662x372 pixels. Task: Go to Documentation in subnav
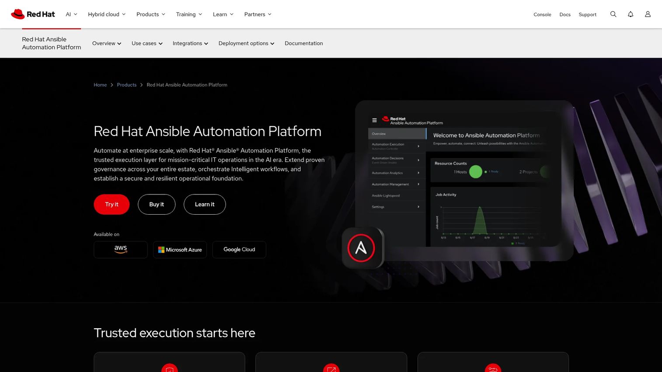[304, 43]
